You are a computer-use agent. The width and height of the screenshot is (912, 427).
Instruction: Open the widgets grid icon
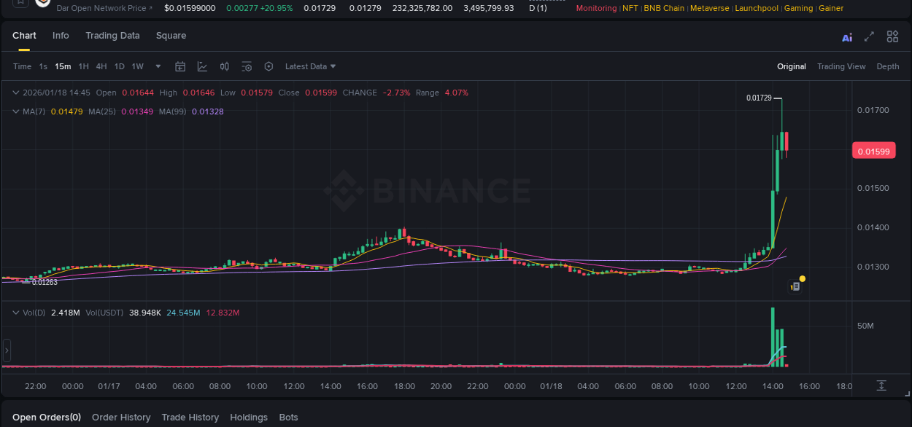(892, 36)
